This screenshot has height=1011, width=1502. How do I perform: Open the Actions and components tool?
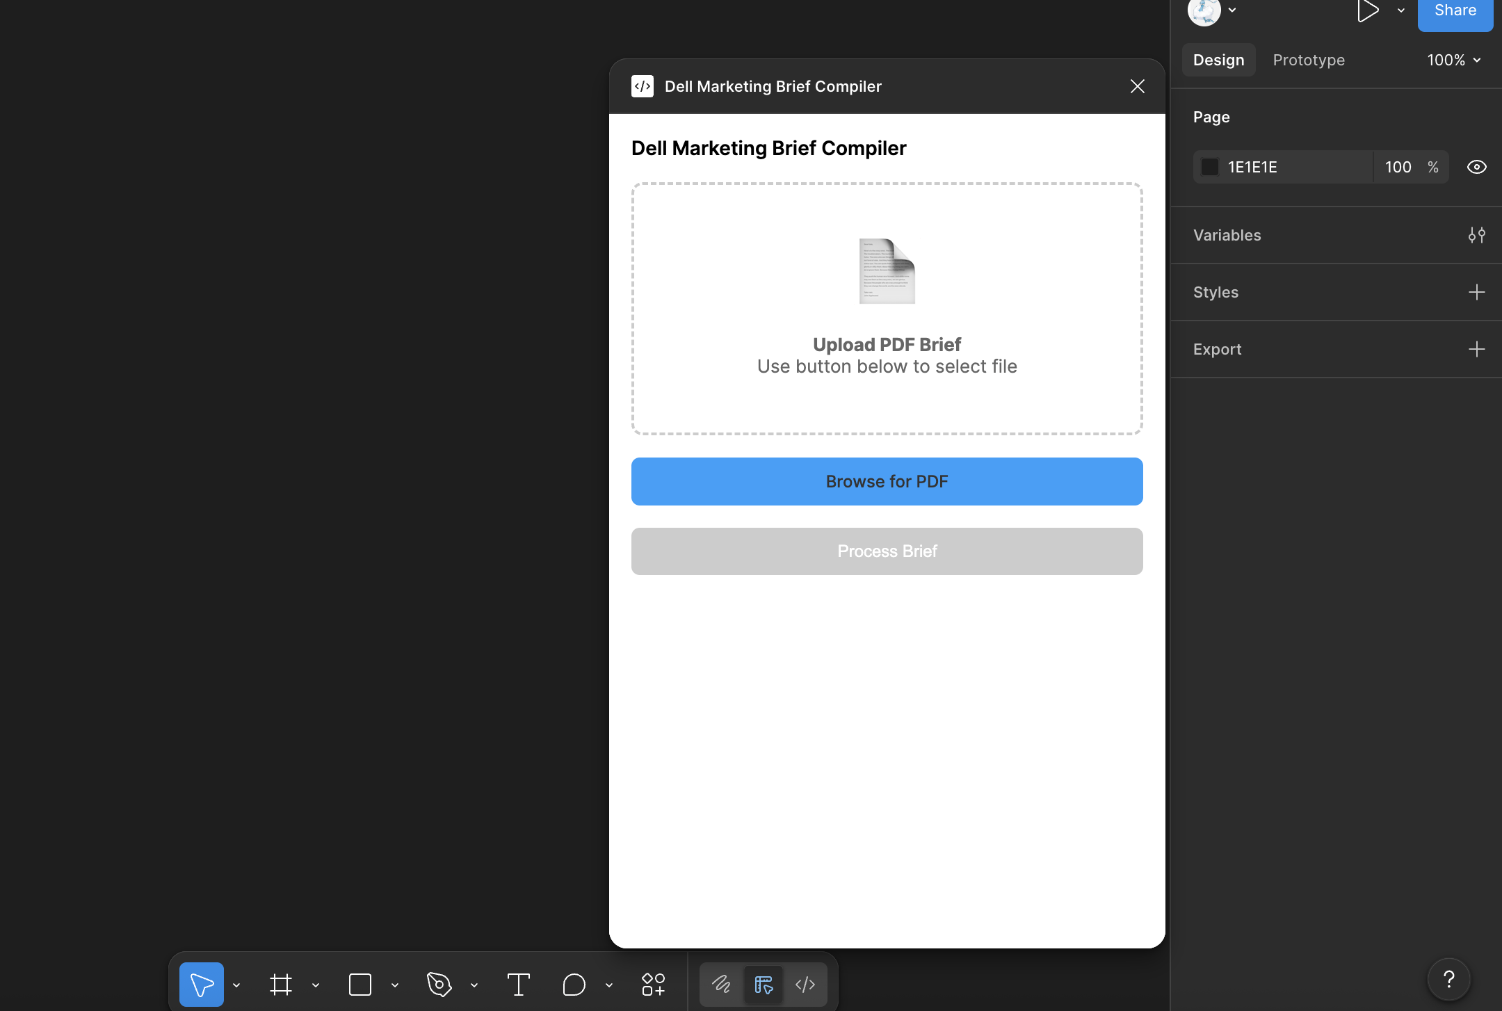click(x=654, y=985)
